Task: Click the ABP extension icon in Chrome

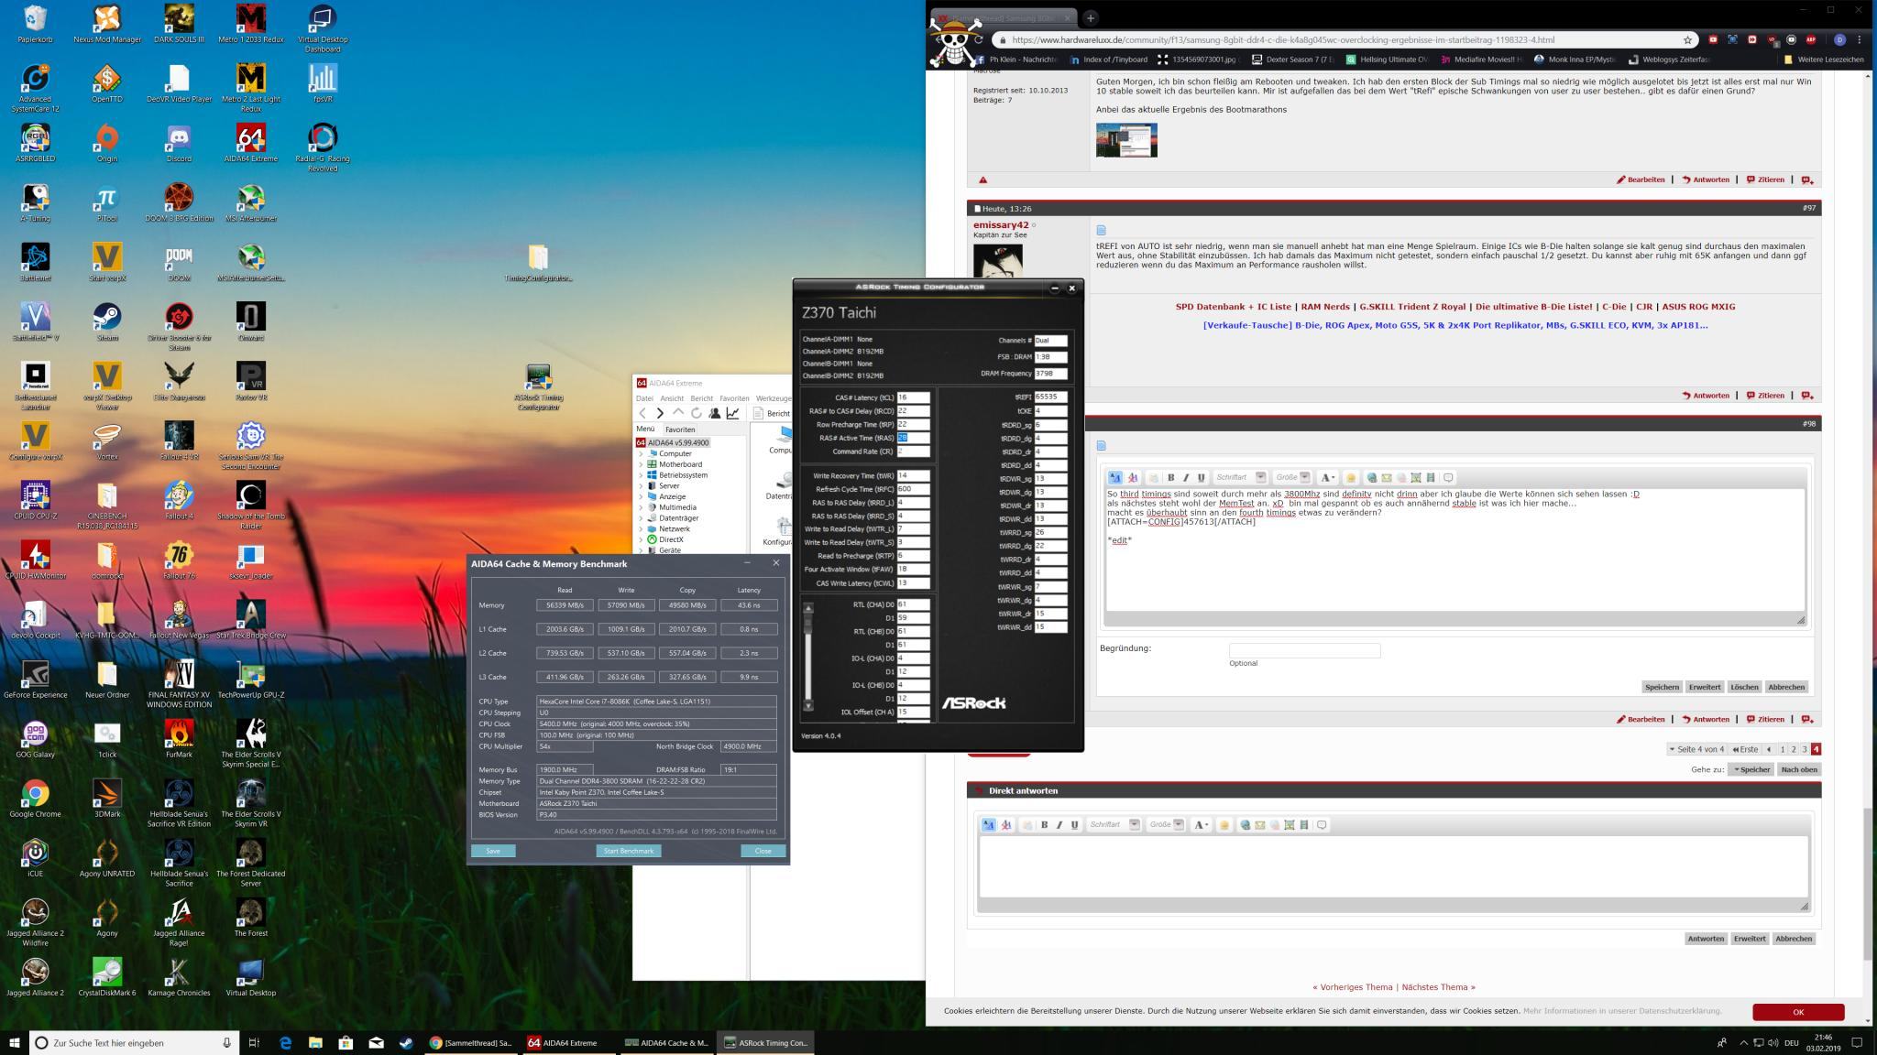Action: pos(1811,39)
